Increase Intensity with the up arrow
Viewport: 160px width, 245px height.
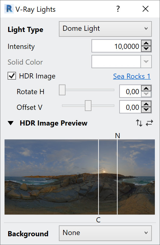coord(146,43)
